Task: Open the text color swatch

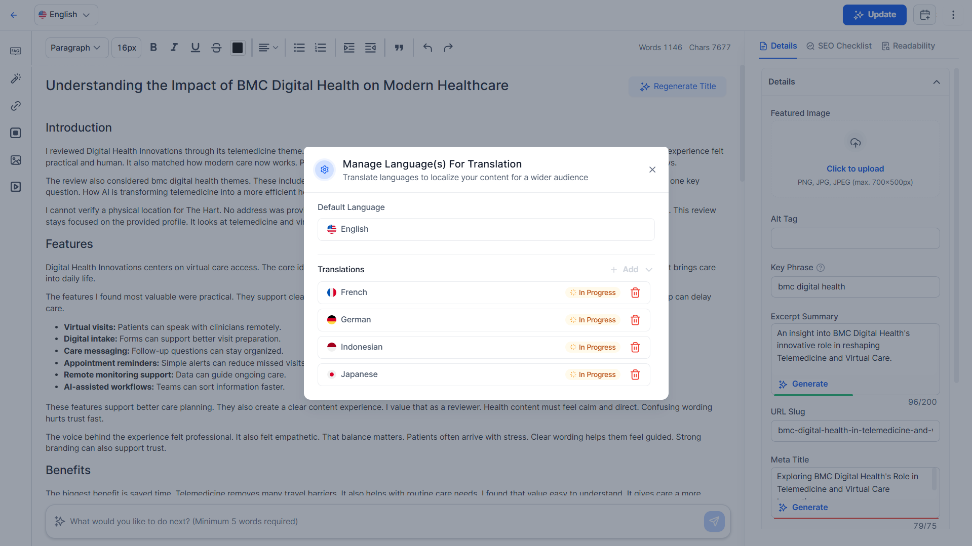Action: click(x=237, y=48)
